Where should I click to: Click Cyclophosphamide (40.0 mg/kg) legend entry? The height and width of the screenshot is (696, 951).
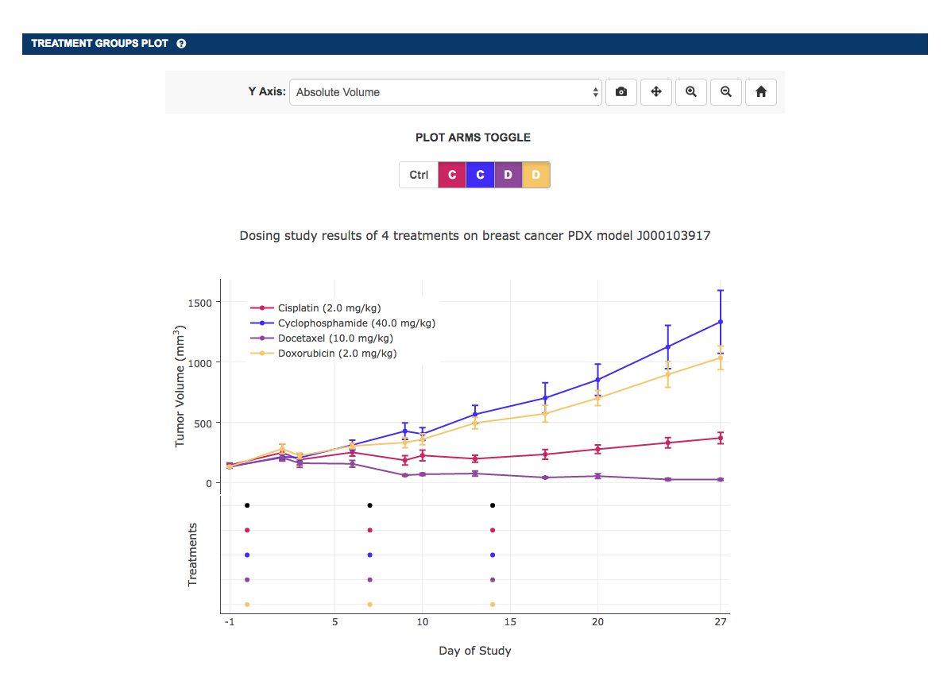click(x=356, y=323)
